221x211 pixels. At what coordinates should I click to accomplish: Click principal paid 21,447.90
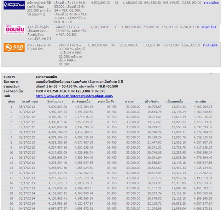pyautogui.click(x=154, y=142)
